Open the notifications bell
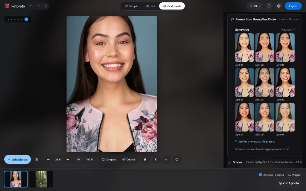This screenshot has width=306, height=191. pyautogui.click(x=269, y=6)
